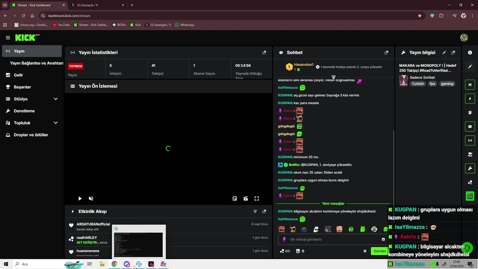478x269 pixels.
Task: Open the WhatsApp bookmark
Action: pyautogui.click(x=184, y=25)
